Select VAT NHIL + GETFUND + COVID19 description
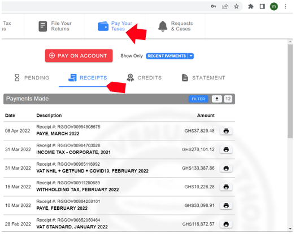Viewport: 295px width, 234px height. click(x=92, y=171)
